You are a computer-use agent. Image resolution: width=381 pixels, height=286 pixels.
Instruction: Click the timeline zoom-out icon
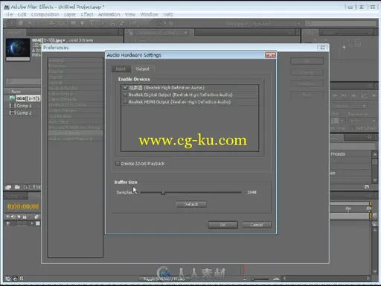pyautogui.click(x=245, y=279)
